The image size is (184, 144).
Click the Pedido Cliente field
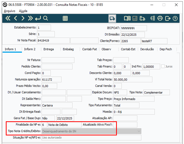(x=57, y=67)
